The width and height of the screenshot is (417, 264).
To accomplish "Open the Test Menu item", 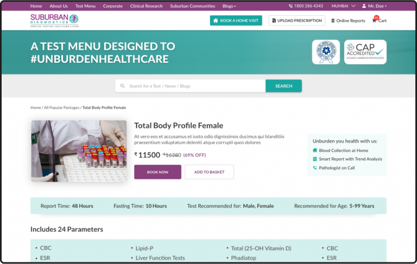I will [x=85, y=6].
